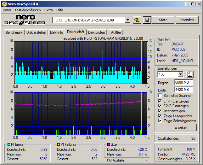Enable Schnelles Scannen checkbox

pyautogui.click(x=160, y=96)
